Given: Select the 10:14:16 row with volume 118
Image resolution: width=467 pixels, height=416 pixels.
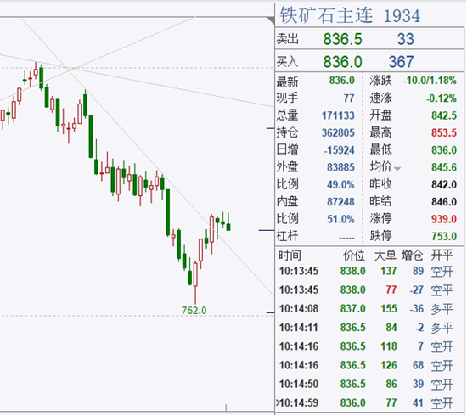Looking at the screenshot, I should (369, 346).
